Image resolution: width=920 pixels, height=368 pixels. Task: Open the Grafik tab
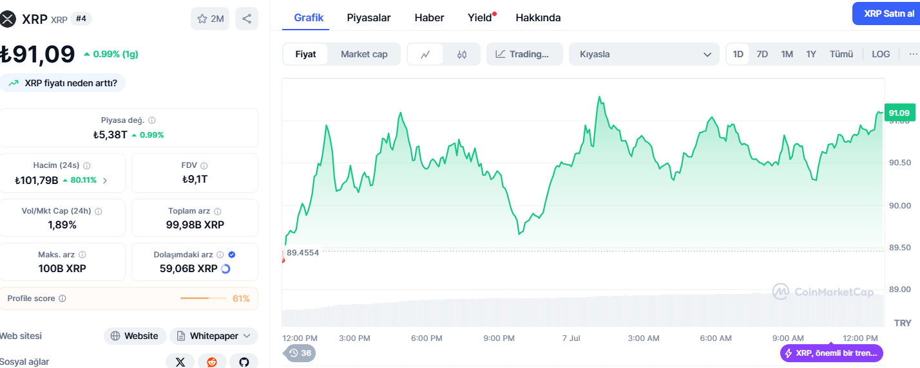click(x=309, y=17)
